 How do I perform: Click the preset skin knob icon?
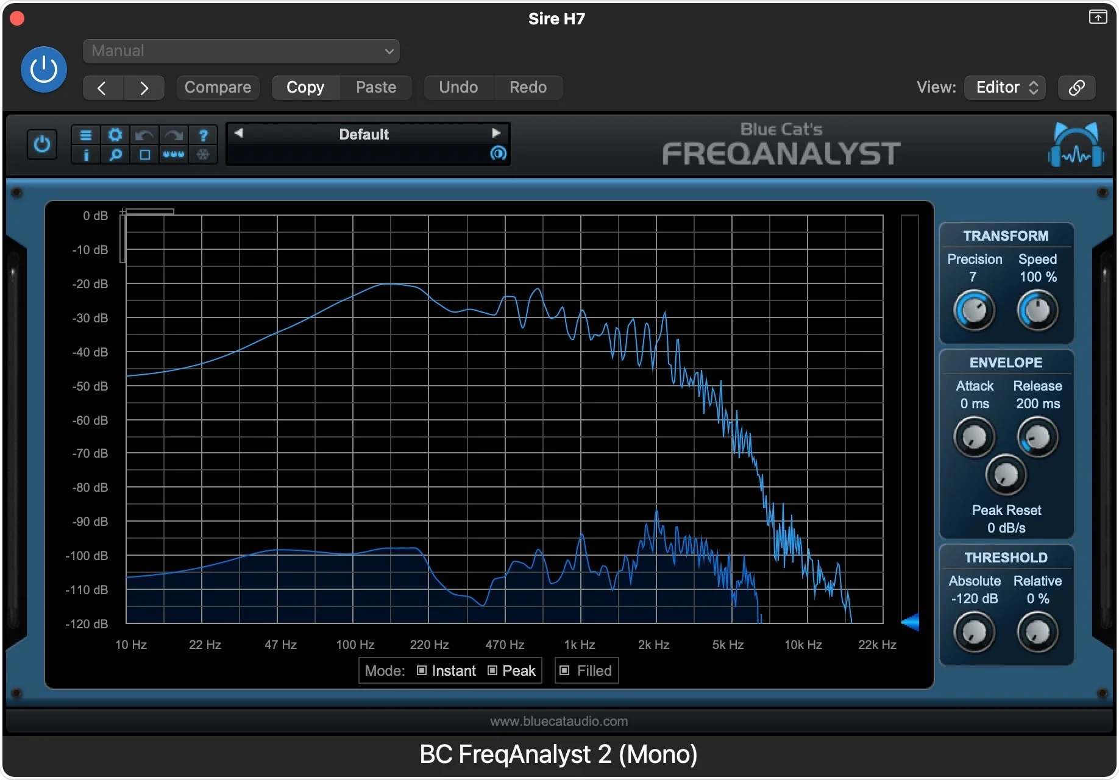click(x=499, y=154)
